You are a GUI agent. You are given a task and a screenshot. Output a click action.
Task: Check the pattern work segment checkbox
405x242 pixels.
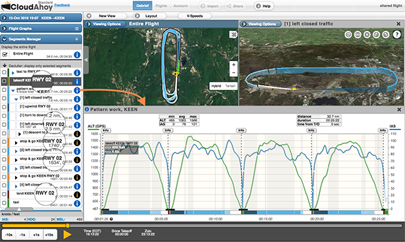[x=4, y=90]
